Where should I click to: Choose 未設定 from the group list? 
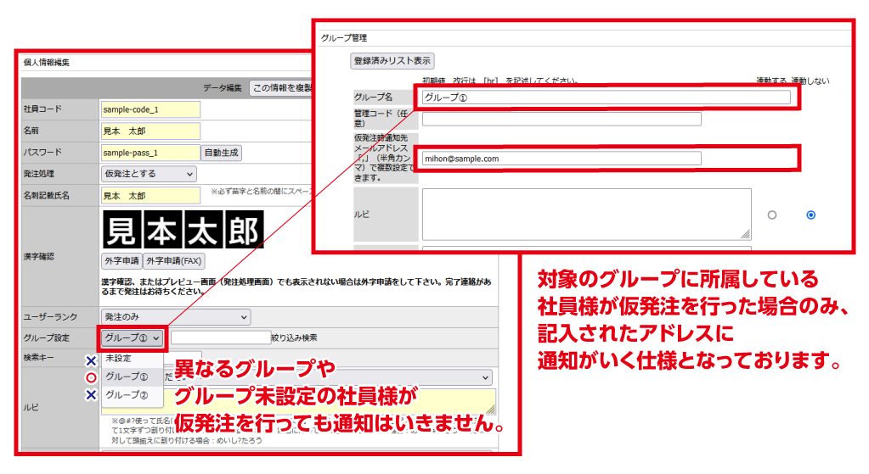point(119,359)
